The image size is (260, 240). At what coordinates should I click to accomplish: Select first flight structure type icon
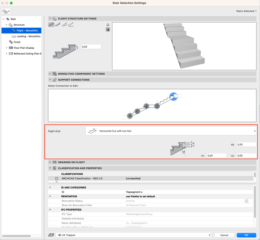point(51,25)
